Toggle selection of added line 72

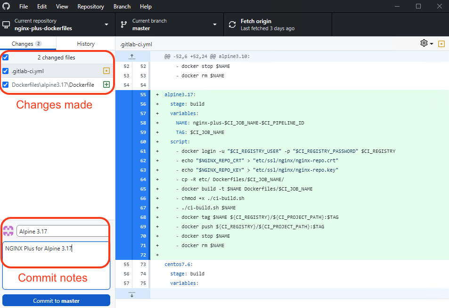pos(132,255)
